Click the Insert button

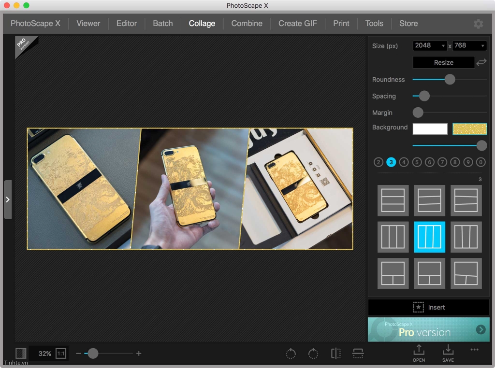pos(429,307)
